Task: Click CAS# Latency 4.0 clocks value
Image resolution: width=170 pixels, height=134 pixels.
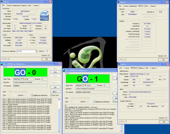Action: pyautogui.click(x=147, y=29)
